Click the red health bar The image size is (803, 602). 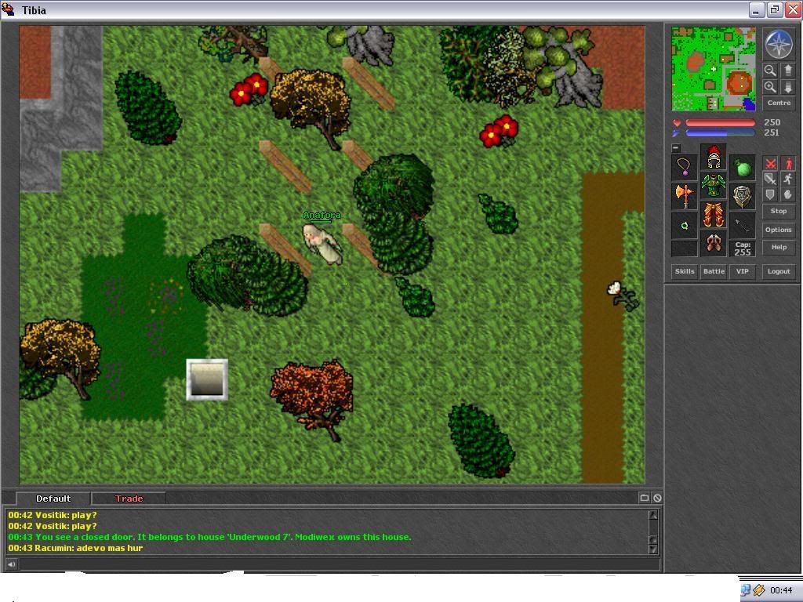720,123
